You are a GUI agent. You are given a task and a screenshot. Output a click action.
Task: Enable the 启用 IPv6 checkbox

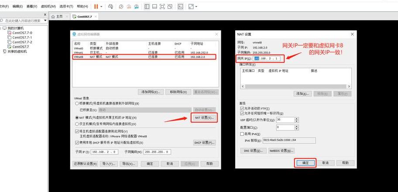point(242,134)
